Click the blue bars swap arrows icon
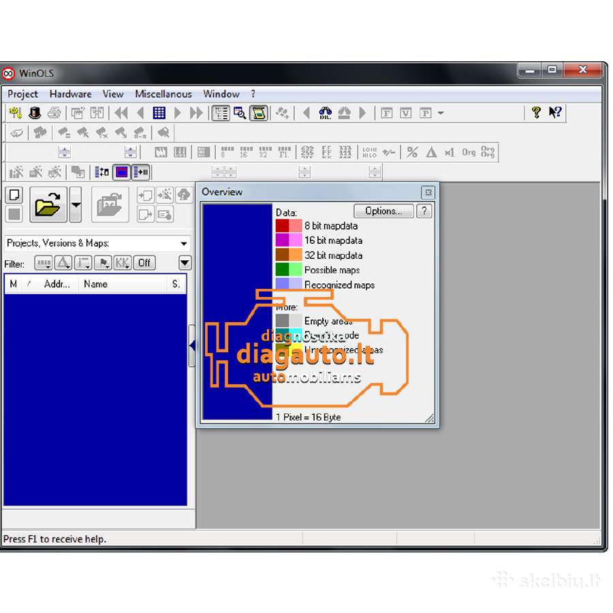The image size is (613, 613). tap(101, 172)
